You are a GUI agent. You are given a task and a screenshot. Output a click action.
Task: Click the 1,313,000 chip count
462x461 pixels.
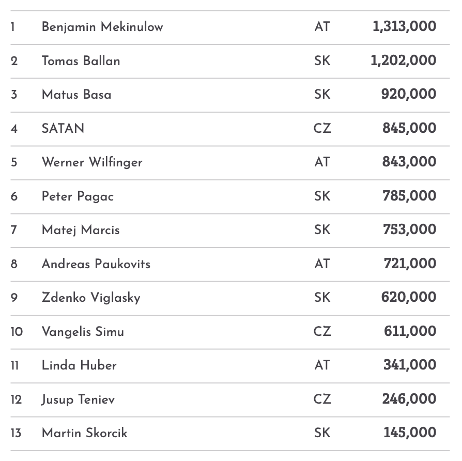click(x=404, y=27)
